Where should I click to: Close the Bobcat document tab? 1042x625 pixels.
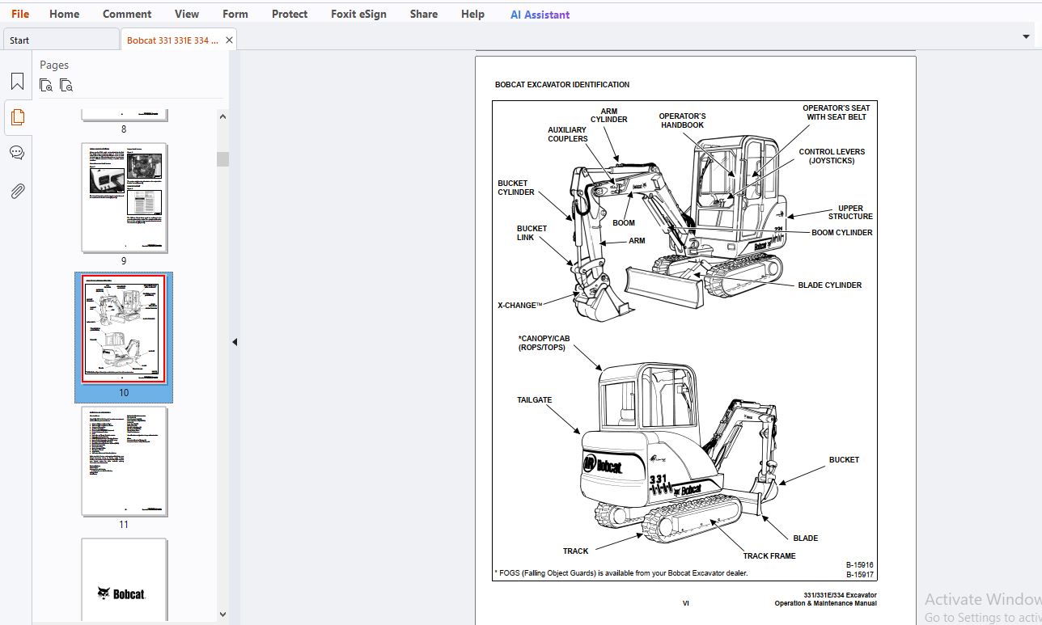[x=229, y=40]
